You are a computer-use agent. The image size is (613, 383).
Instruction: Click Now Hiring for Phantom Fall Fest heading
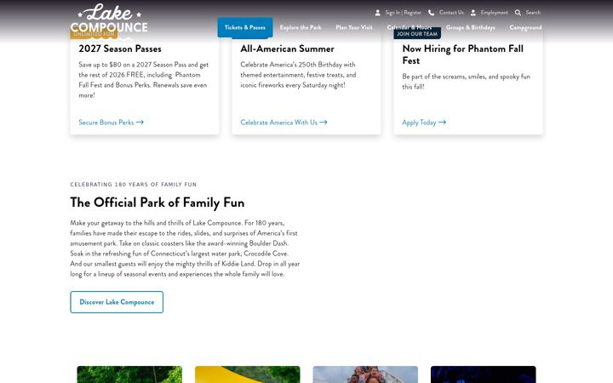point(463,54)
